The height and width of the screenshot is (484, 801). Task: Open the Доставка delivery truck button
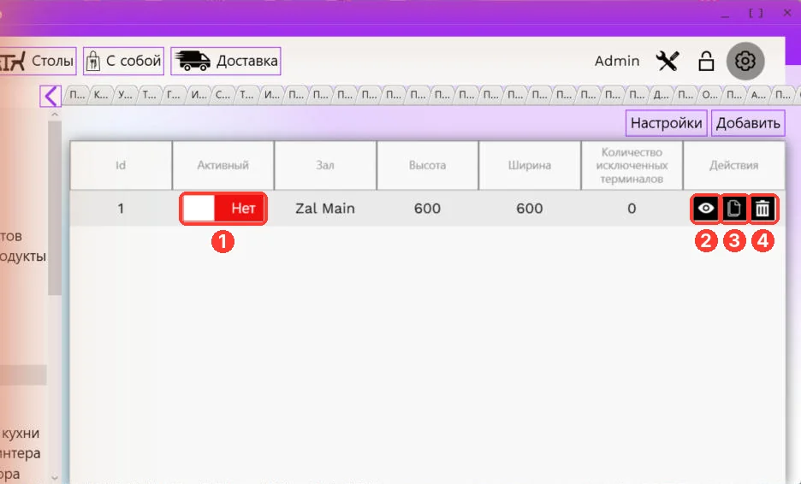pyautogui.click(x=226, y=62)
